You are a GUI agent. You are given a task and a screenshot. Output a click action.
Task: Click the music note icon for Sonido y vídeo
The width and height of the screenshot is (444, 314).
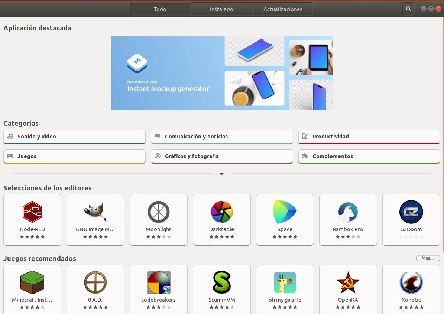coord(10,136)
